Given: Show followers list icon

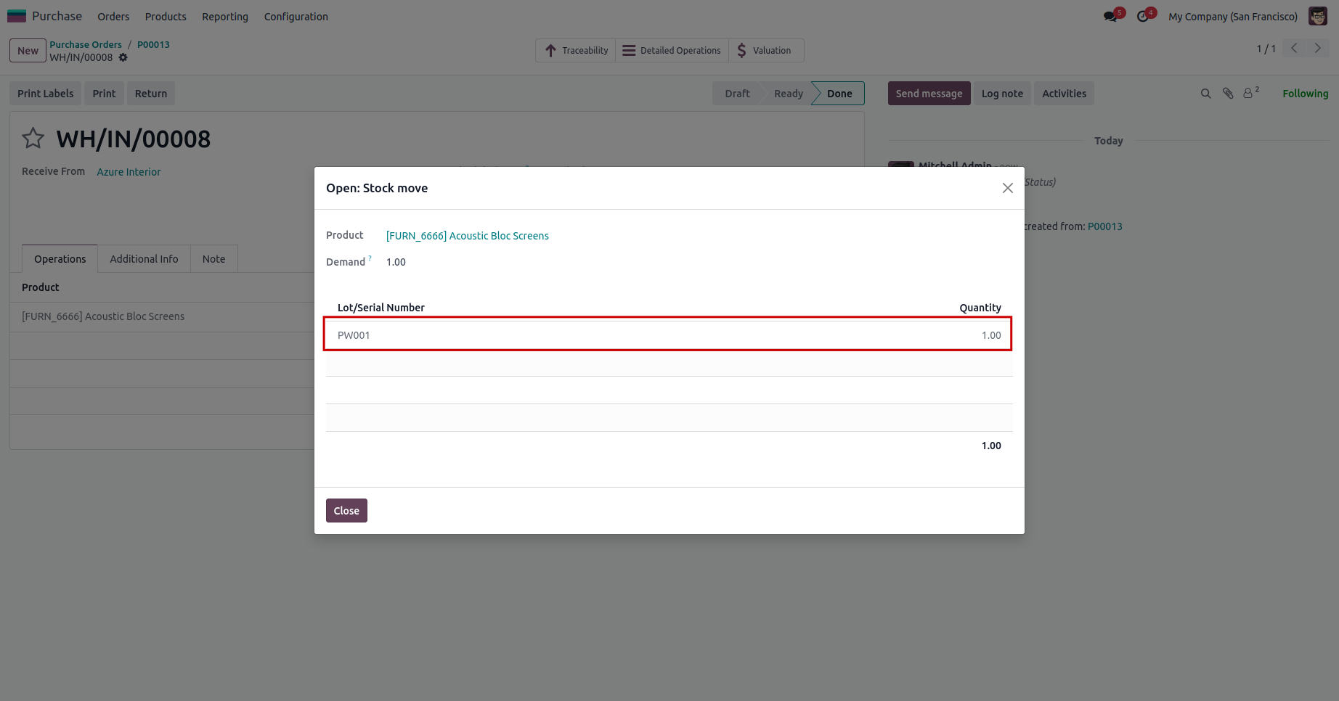Looking at the screenshot, I should [1249, 94].
